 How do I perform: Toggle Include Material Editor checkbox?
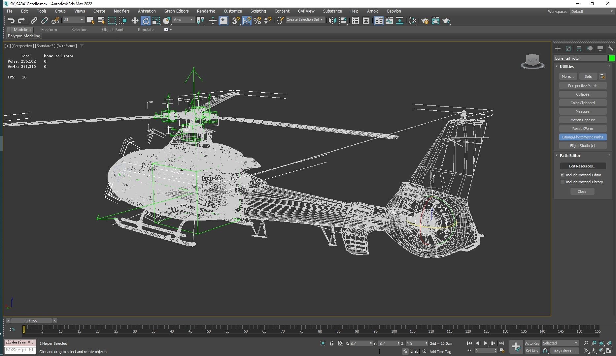click(562, 175)
